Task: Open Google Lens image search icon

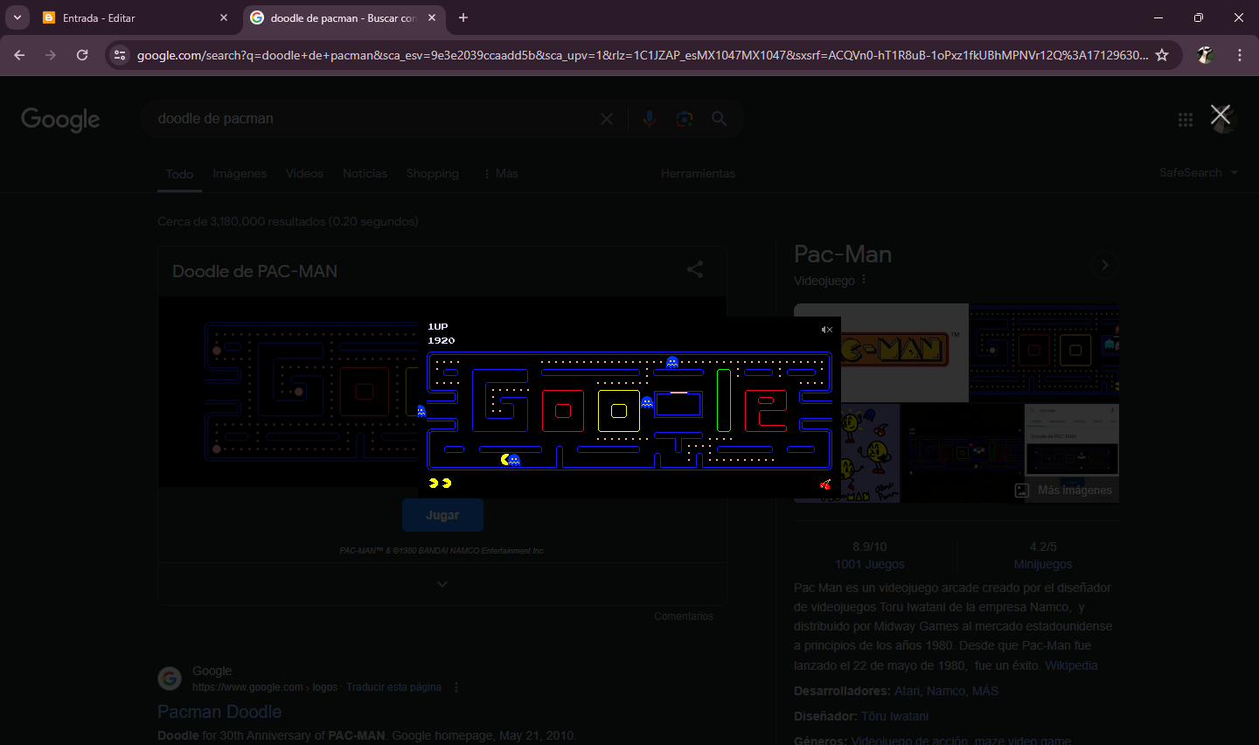Action: pyautogui.click(x=685, y=119)
